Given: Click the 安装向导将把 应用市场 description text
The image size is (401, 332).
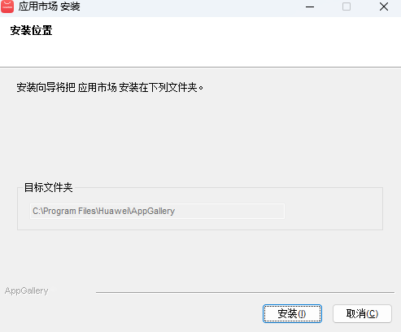Looking at the screenshot, I should click(110, 87).
